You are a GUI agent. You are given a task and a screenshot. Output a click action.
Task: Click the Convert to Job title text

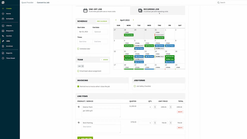43,3
